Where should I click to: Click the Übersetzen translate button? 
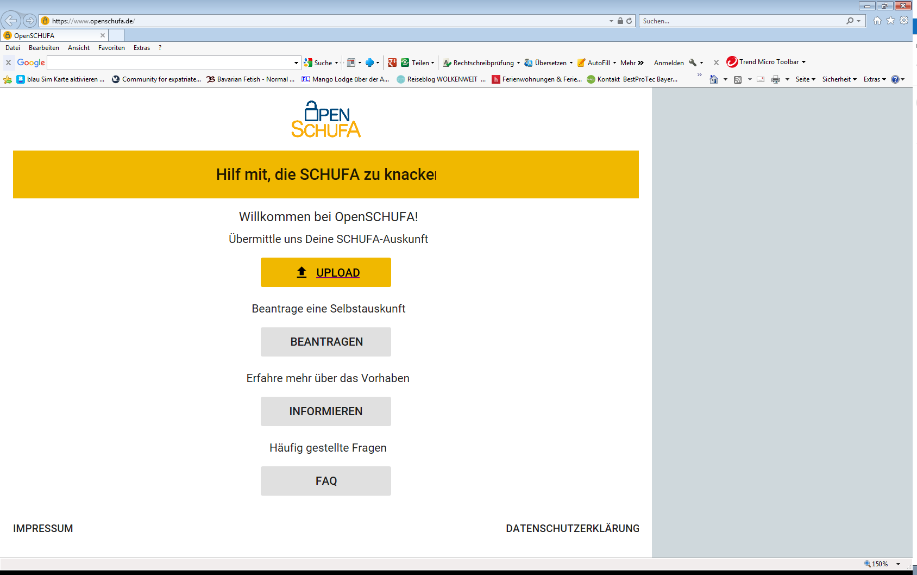(545, 62)
